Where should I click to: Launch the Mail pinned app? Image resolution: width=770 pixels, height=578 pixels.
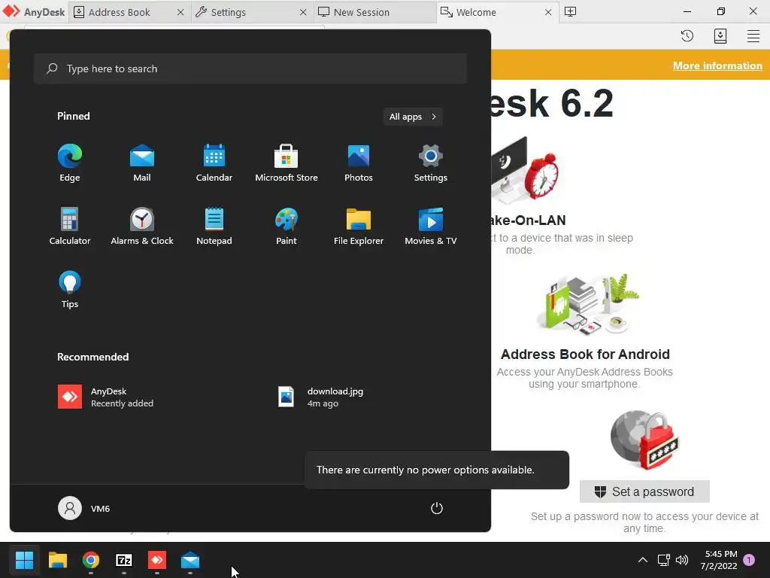(142, 163)
